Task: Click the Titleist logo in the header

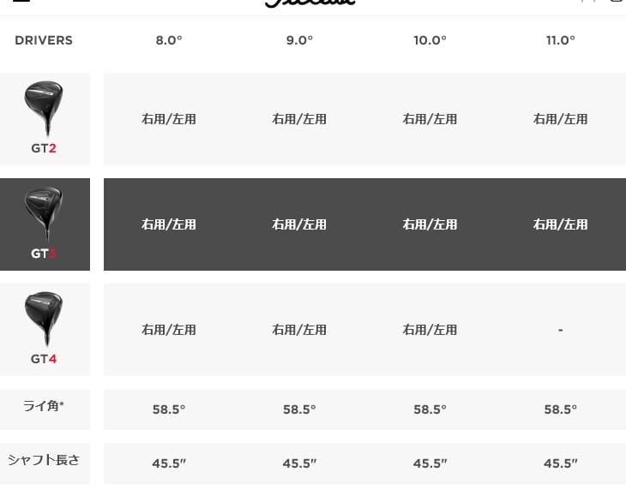Action: (x=310, y=3)
